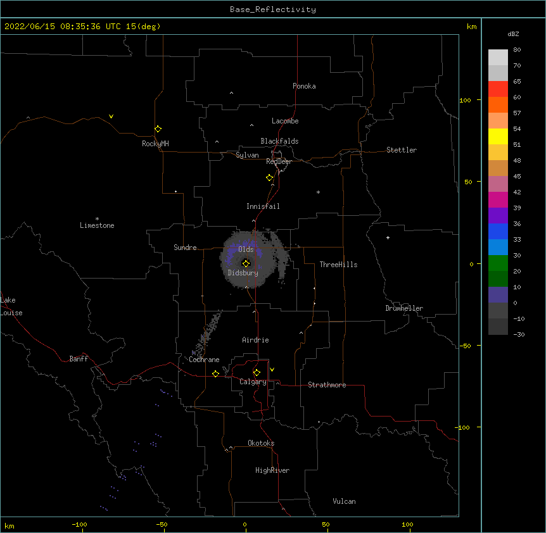Pick the blue 33-36 dBZ legend swatch
This screenshot has width=546, height=533.
click(x=498, y=231)
